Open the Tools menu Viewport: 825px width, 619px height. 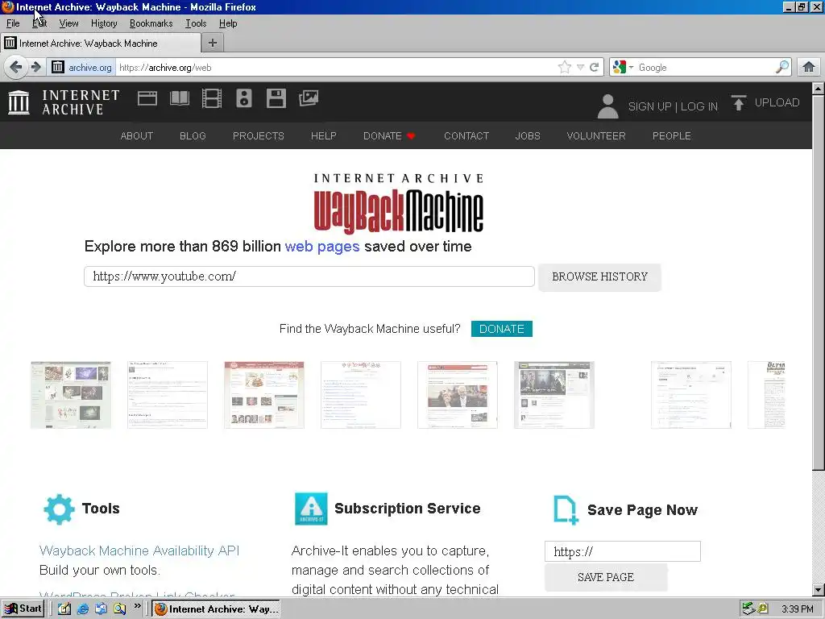[x=196, y=23]
